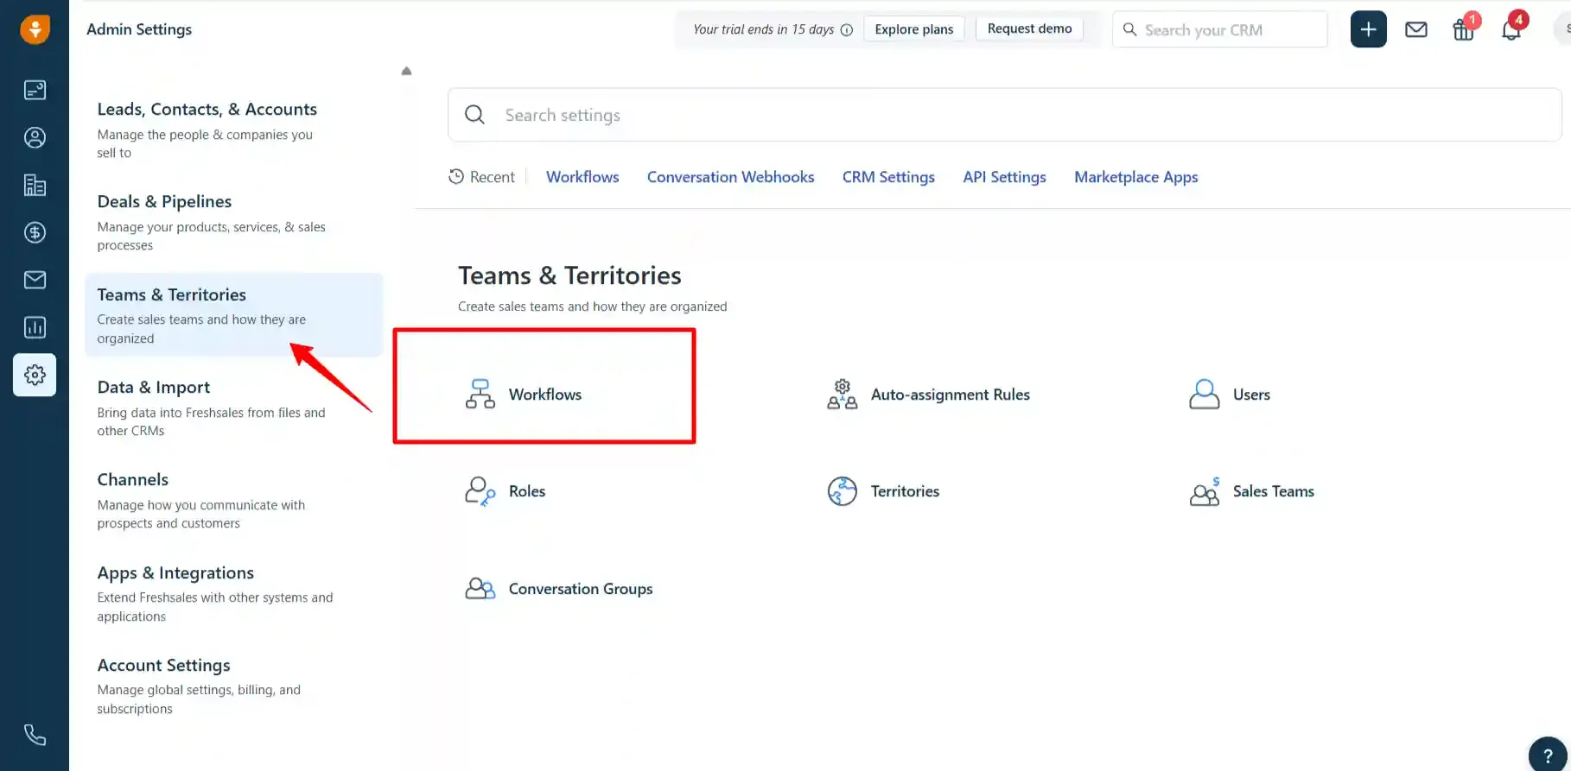Open Accounts building icon in sidebar
Image resolution: width=1571 pixels, height=771 pixels.
tap(35, 185)
